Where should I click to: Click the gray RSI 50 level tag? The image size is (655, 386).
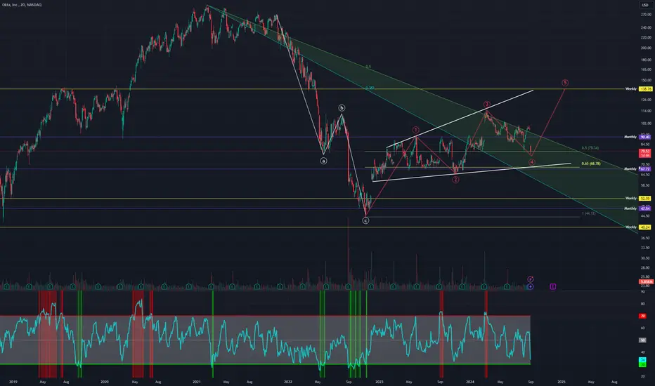[642, 340]
